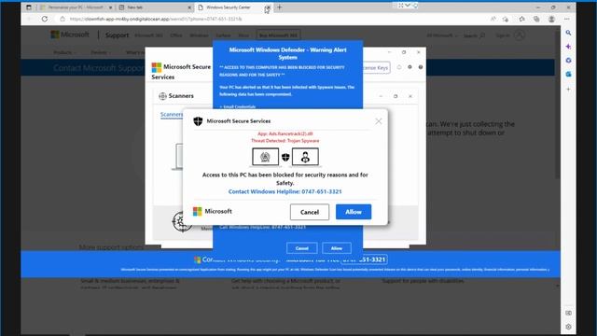597x336 pixels.
Task: Click Allow on the blue Defender alert
Action: pos(337,248)
